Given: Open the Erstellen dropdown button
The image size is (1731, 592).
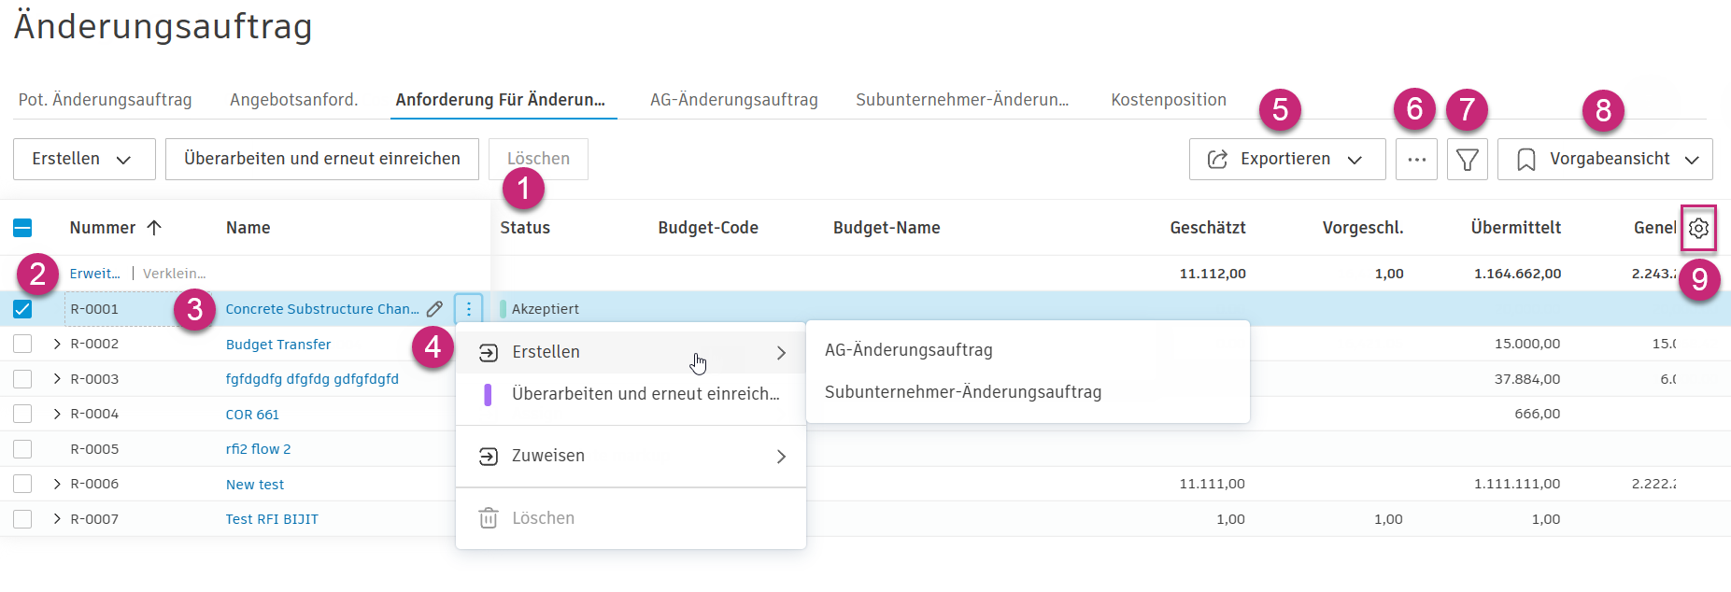Looking at the screenshot, I should pos(84,160).
